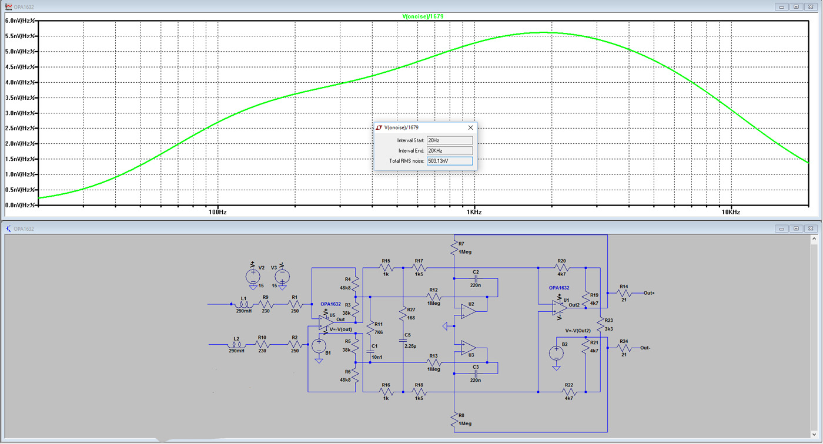The height and width of the screenshot is (444, 823).
Task: Click the schematic scrollbar up arrow
Action: click(814, 239)
